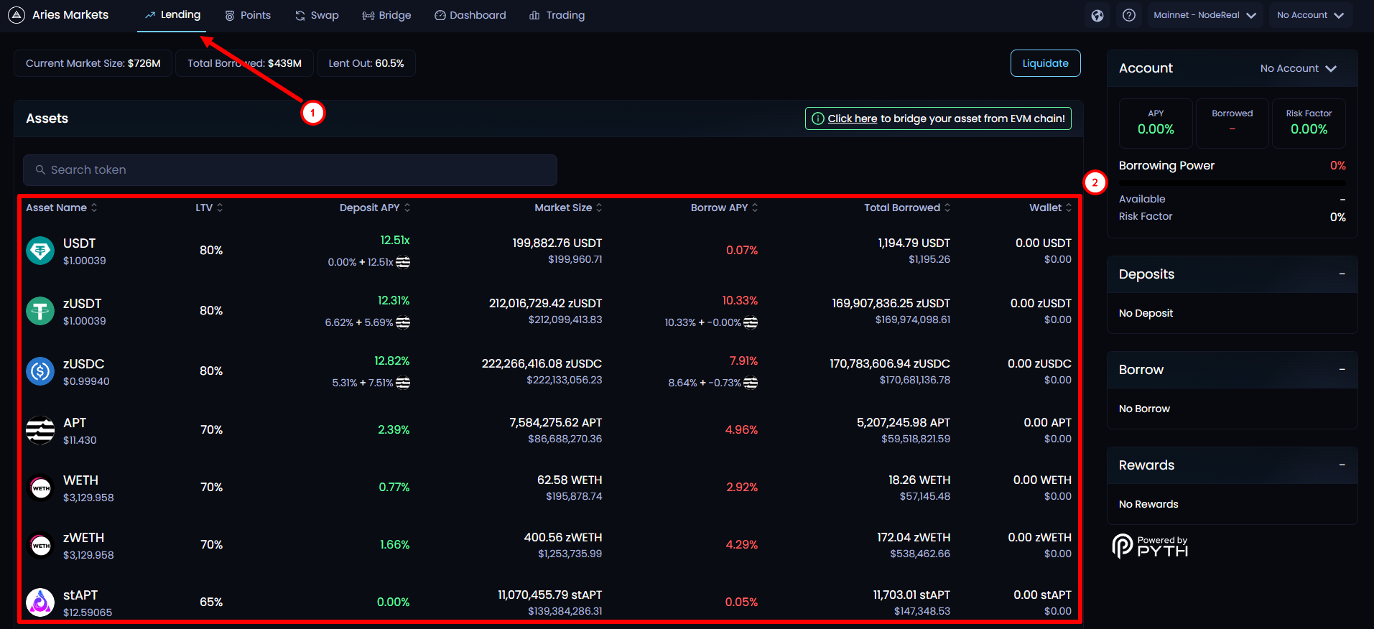Image resolution: width=1374 pixels, height=629 pixels.
Task: Open No Account dropdown in Account panel
Action: tap(1298, 68)
